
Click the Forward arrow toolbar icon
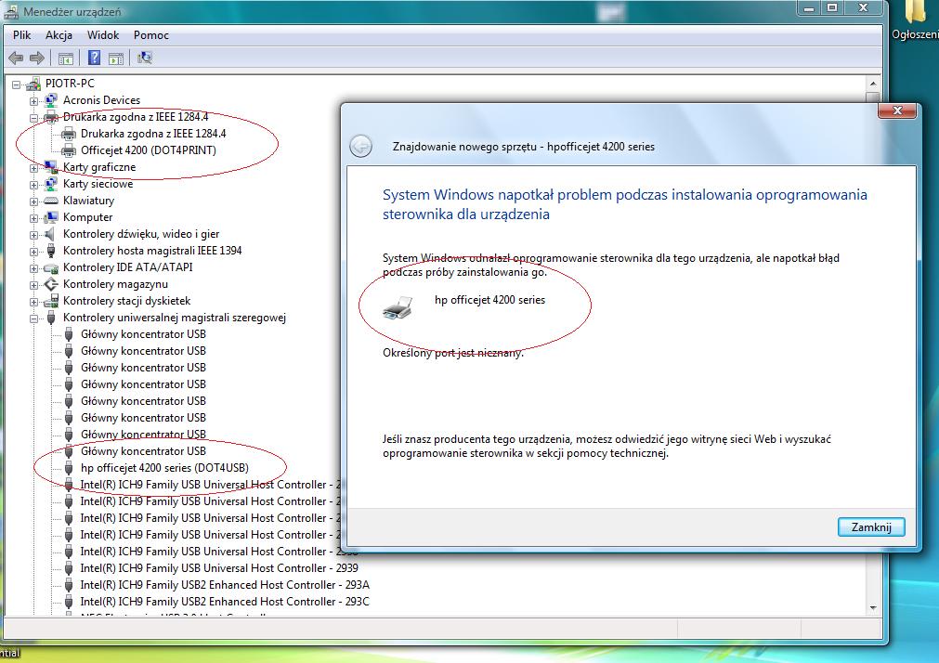click(x=37, y=58)
